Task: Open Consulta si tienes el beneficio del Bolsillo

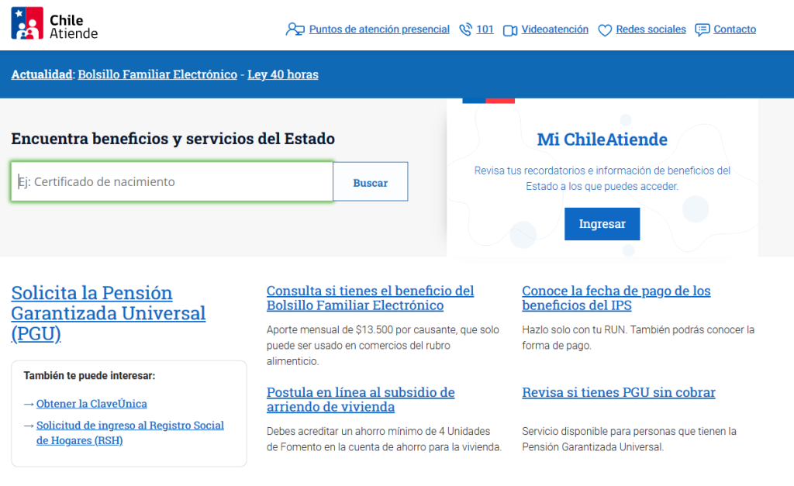Action: point(370,298)
